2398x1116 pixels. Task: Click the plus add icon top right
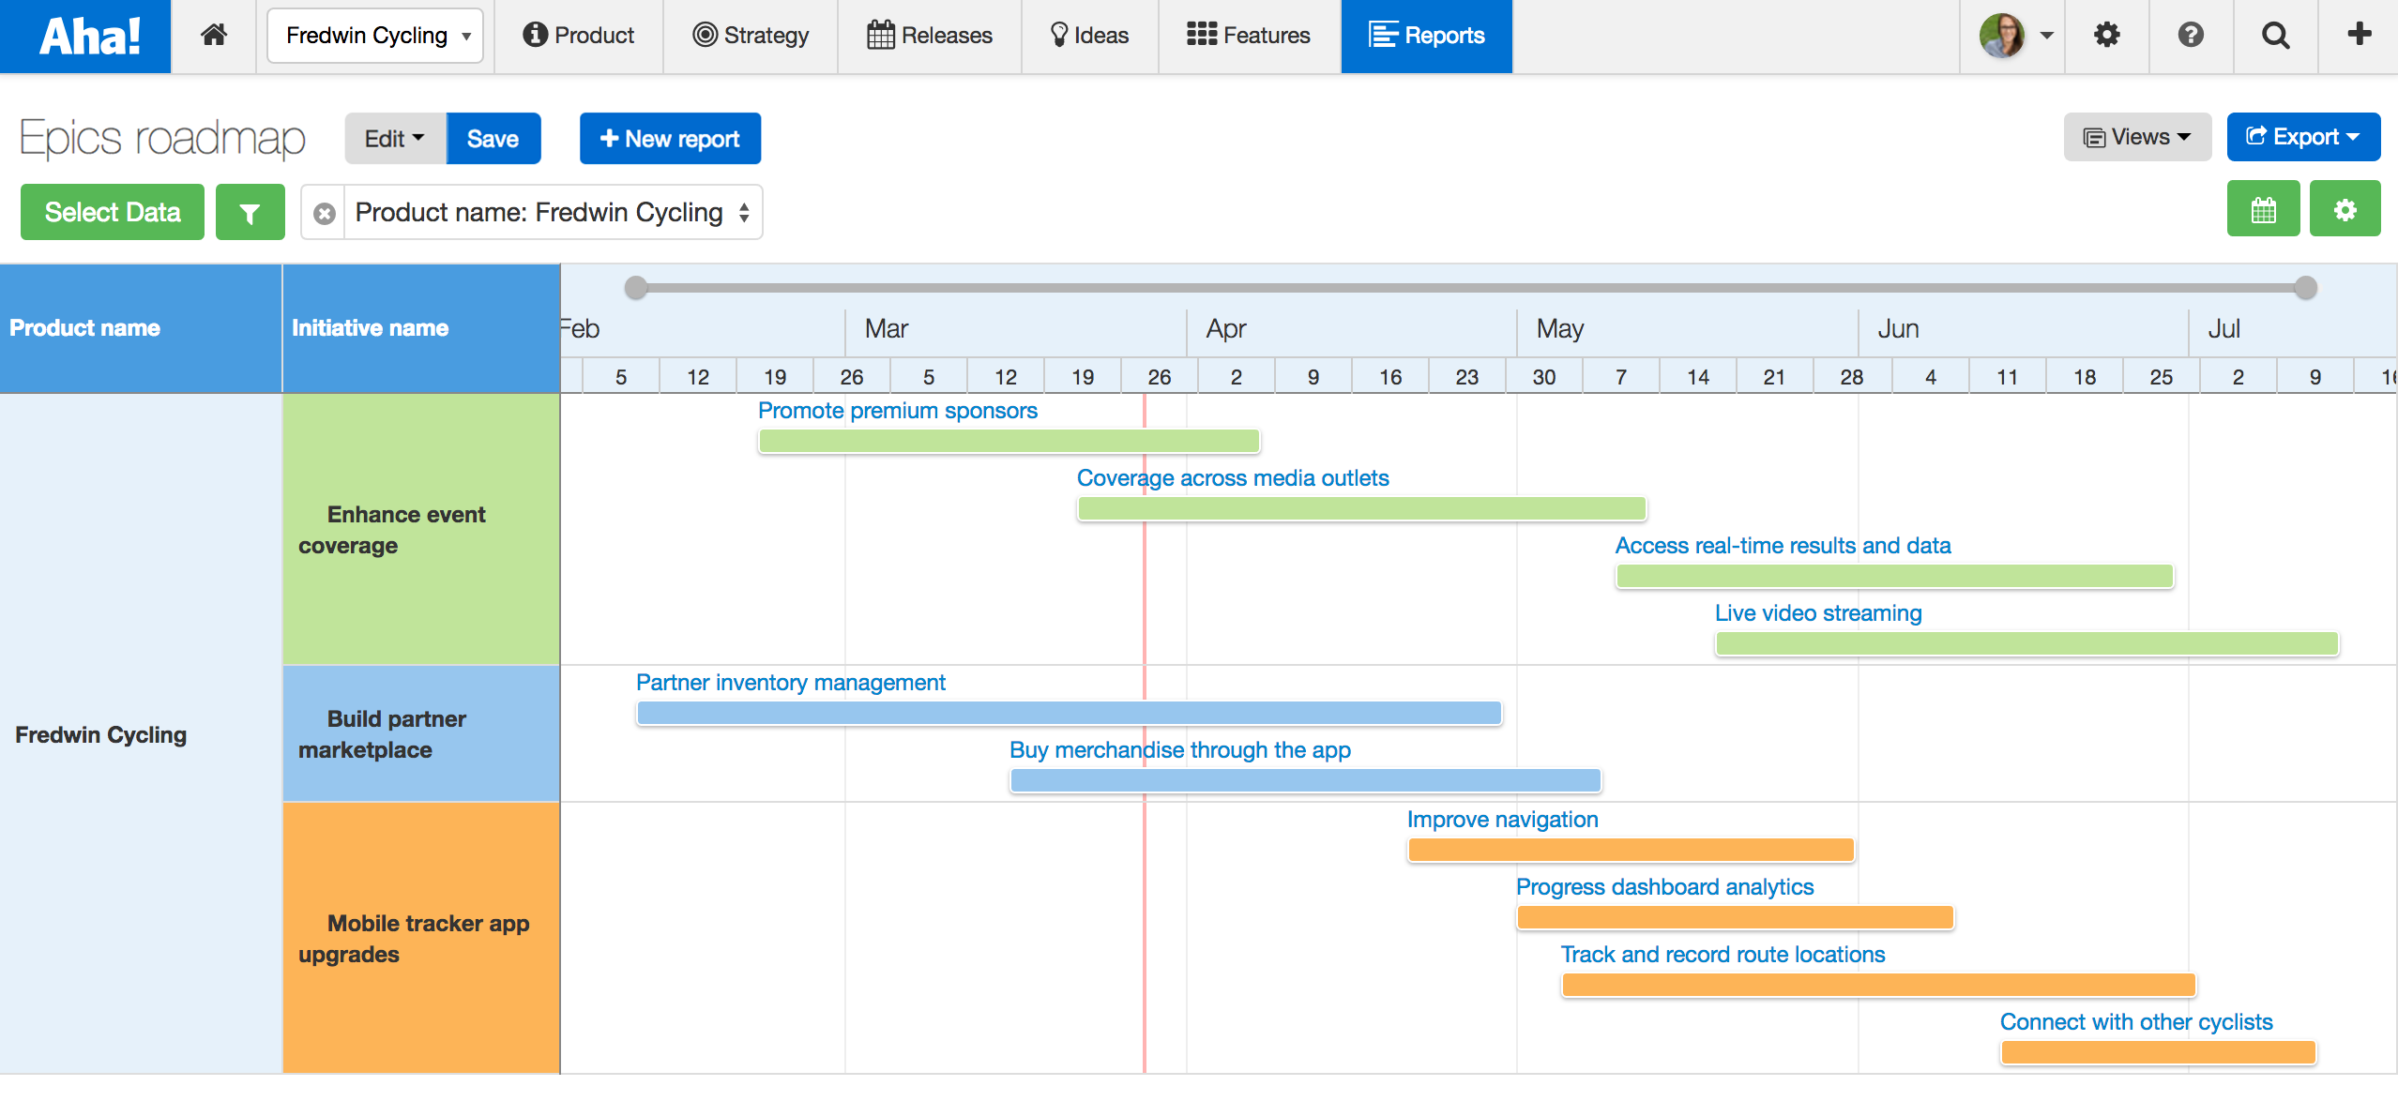tap(2359, 36)
